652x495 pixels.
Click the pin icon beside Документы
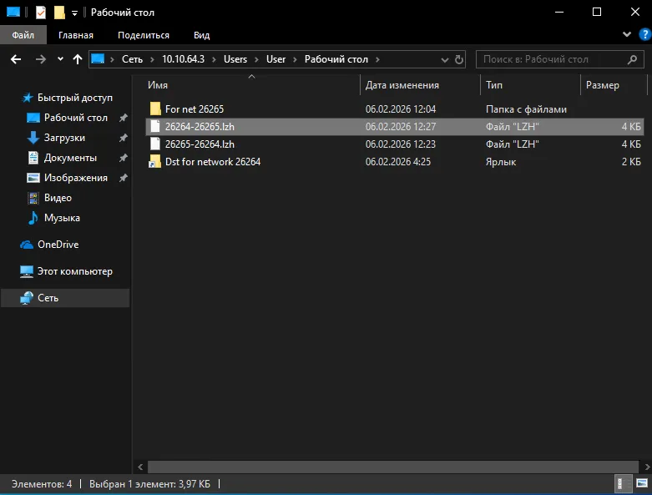coord(123,158)
